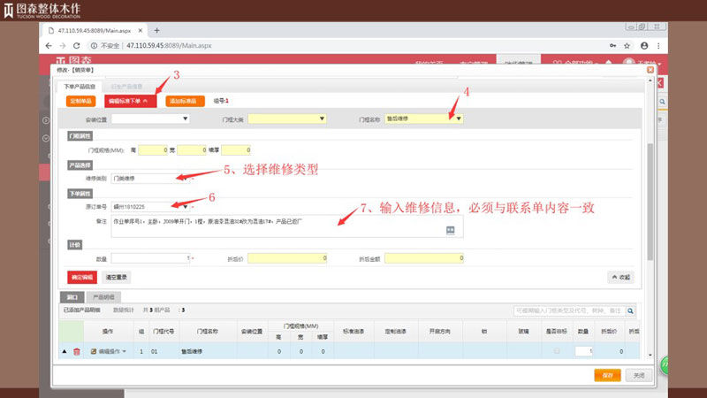Bookmark this page with the star icon
Viewport: 707px width, 398px height.
pyautogui.click(x=627, y=45)
